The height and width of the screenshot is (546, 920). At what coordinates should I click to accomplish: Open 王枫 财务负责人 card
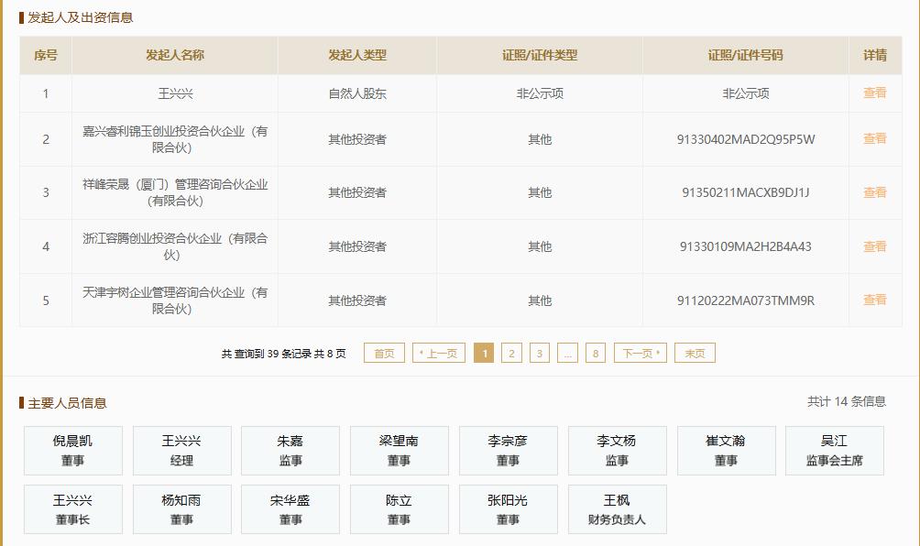617,509
